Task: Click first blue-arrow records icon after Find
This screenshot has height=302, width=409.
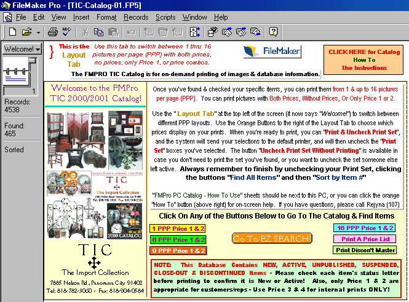Action: [227, 32]
